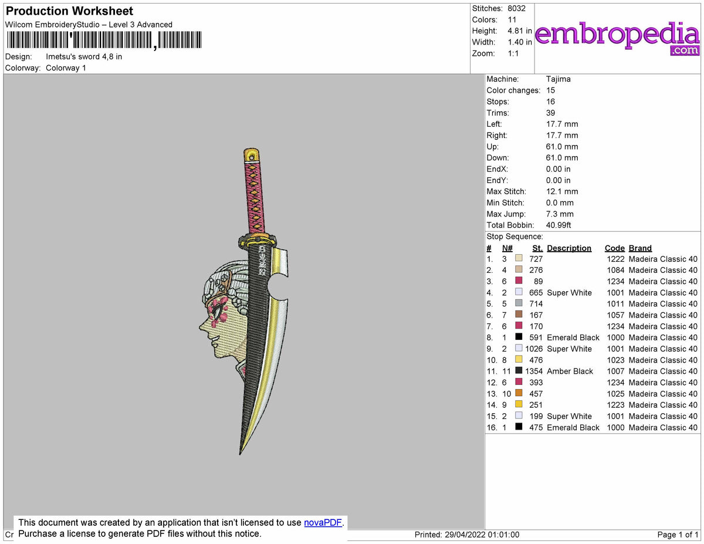Click the Description column header
704x544 pixels.
pos(569,248)
